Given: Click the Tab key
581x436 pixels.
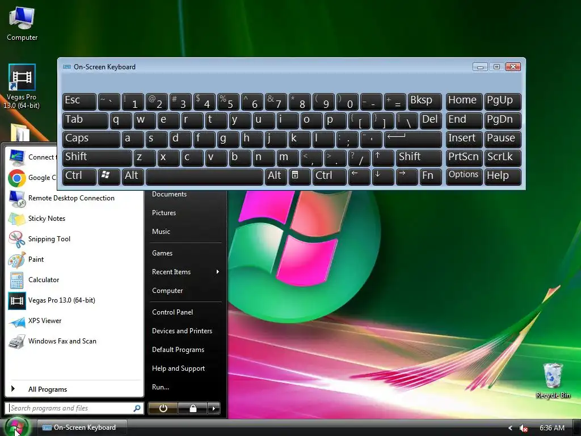Looking at the screenshot, I should coord(85,121).
